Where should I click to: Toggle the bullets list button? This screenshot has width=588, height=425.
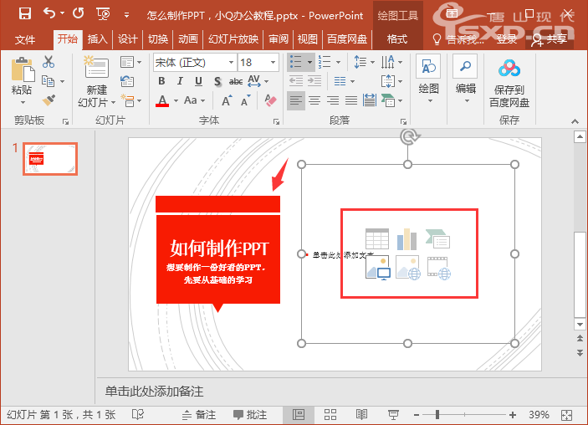(296, 62)
